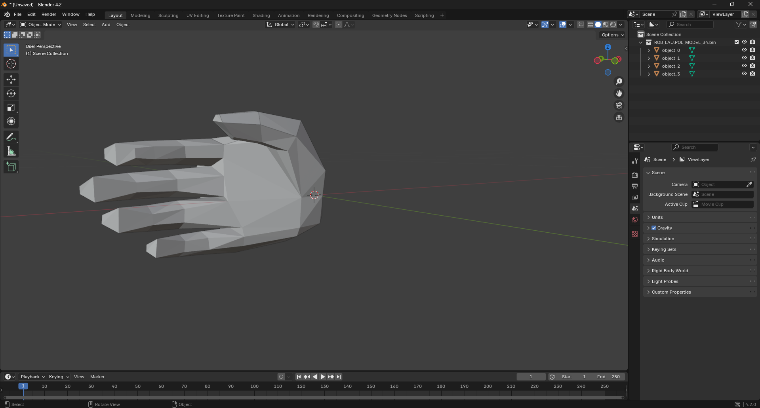760x408 pixels.
Task: Hide object_0 in viewport
Action: point(744,50)
